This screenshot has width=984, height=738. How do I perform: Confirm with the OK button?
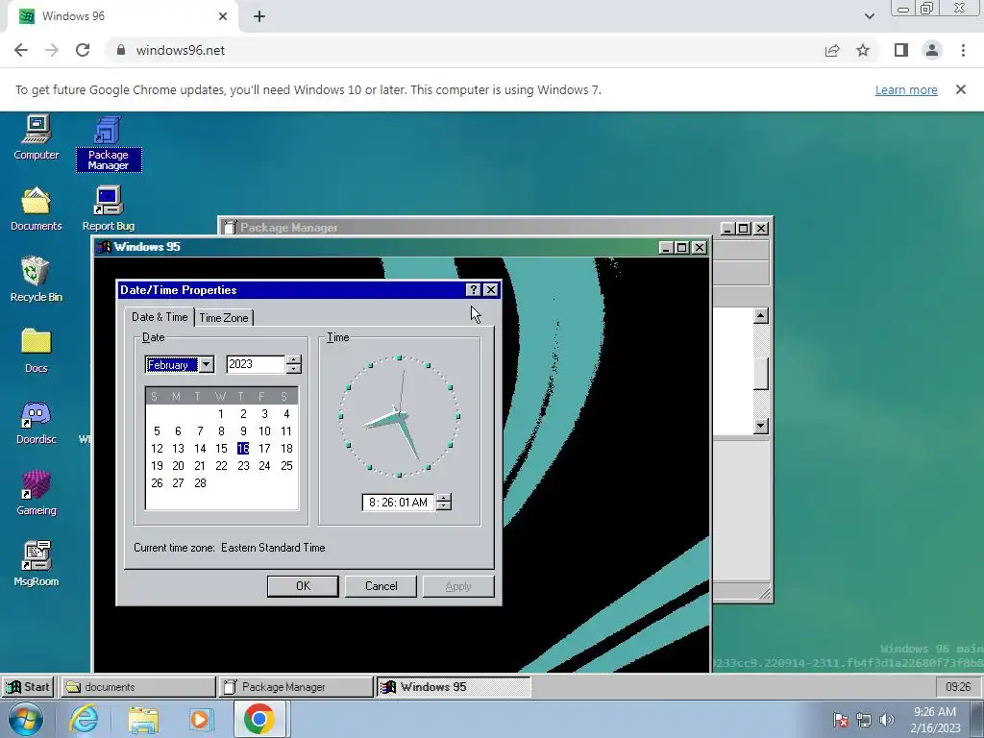303,586
